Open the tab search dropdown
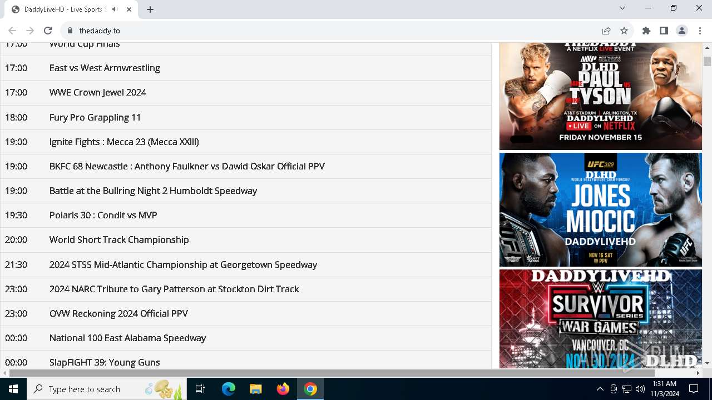 [622, 8]
